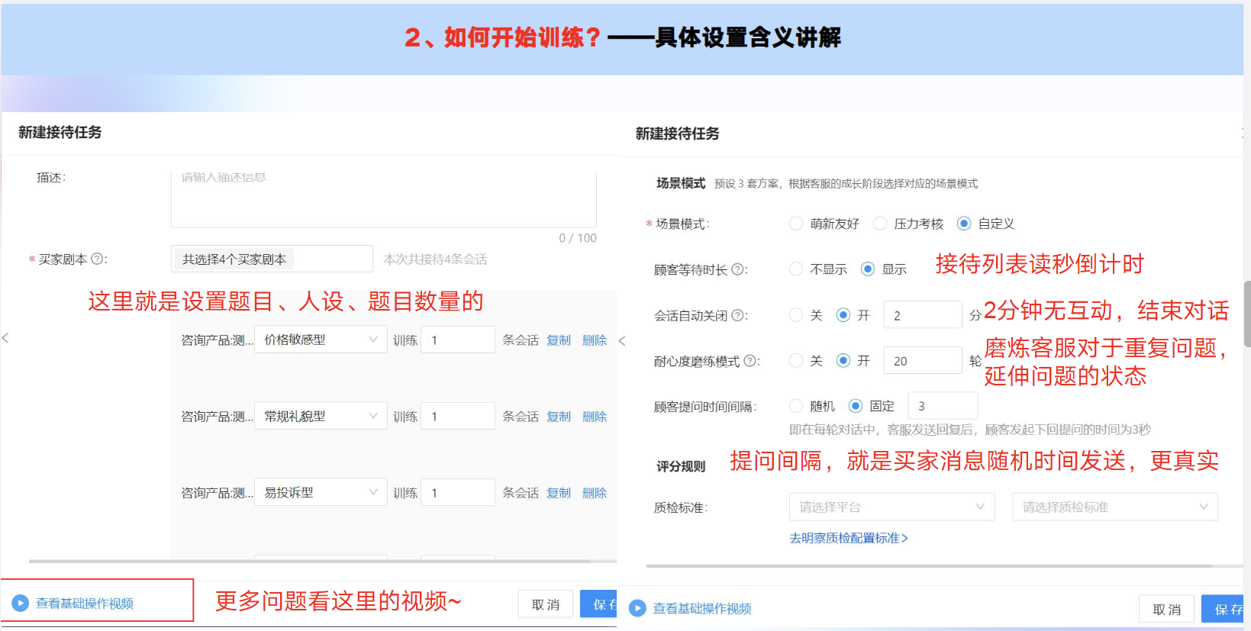Image resolution: width=1251 pixels, height=631 pixels.
Task: Open the 常规礼貌型 dropdown
Action: pos(321,416)
